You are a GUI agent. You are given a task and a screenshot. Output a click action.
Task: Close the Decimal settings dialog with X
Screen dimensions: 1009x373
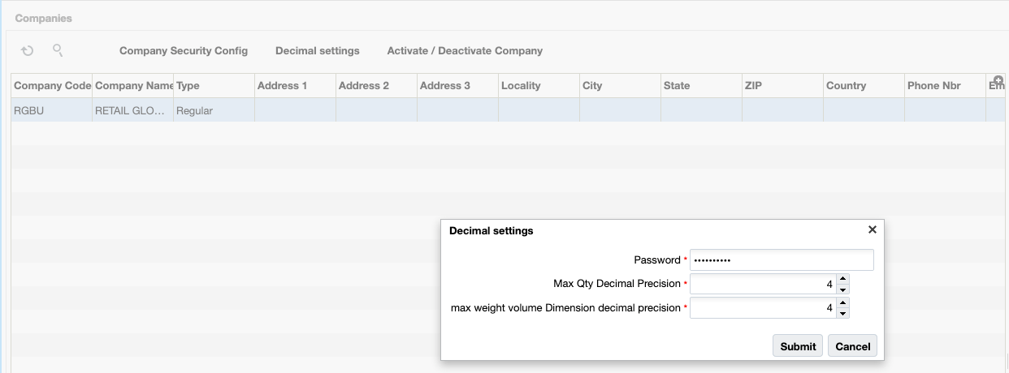coord(872,229)
